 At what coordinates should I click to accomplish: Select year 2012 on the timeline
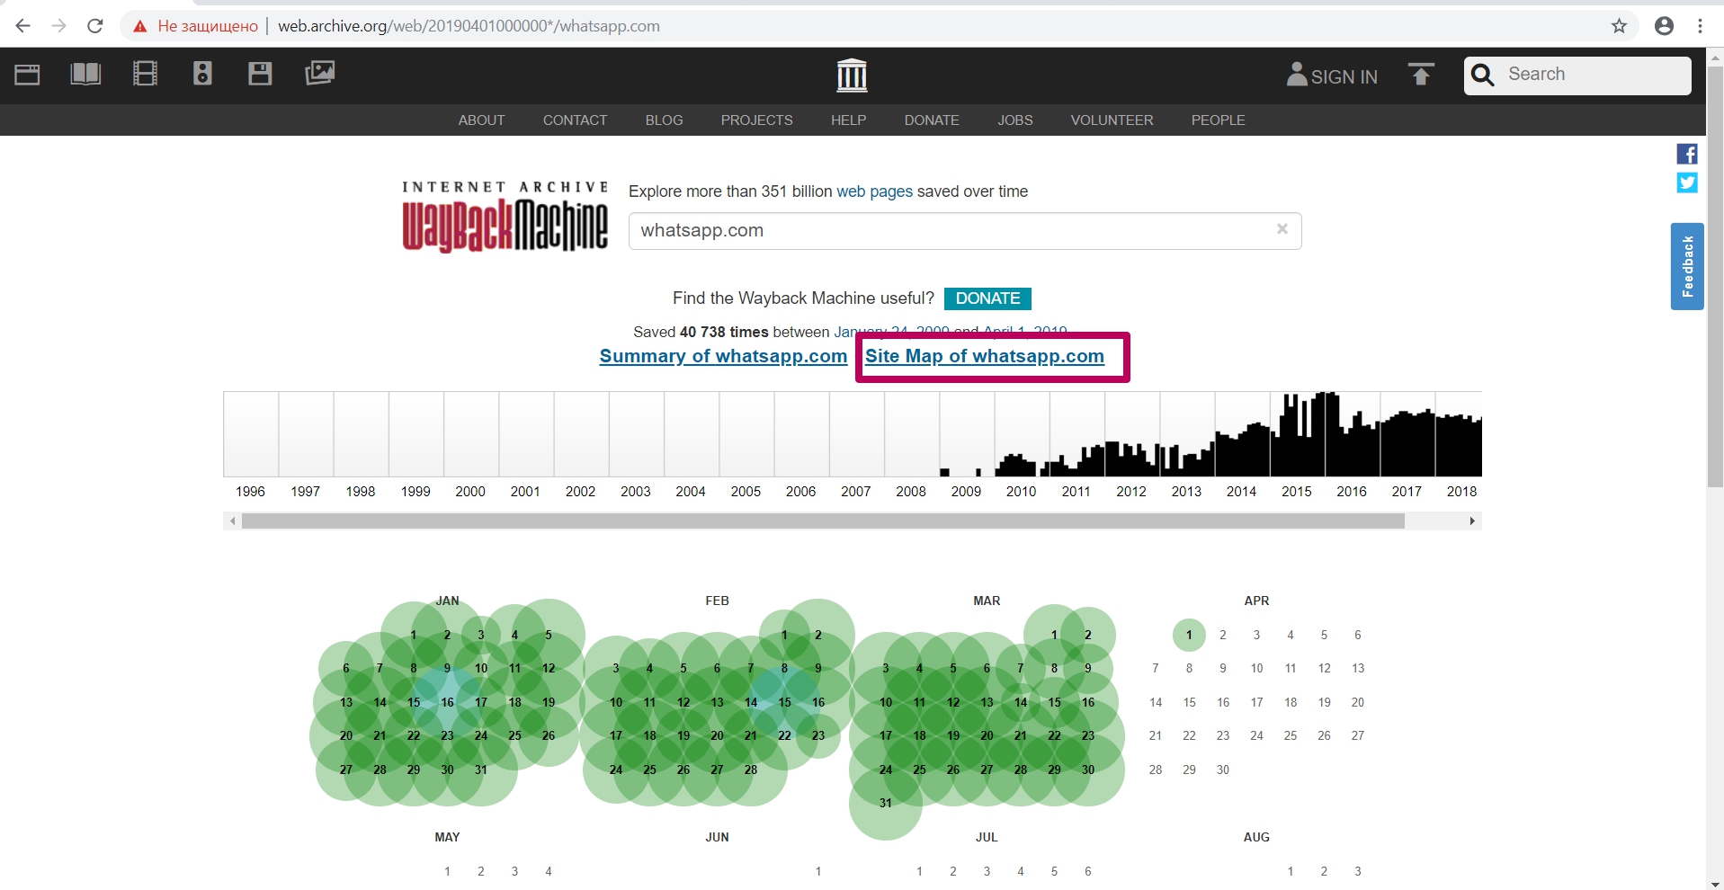tap(1131, 491)
